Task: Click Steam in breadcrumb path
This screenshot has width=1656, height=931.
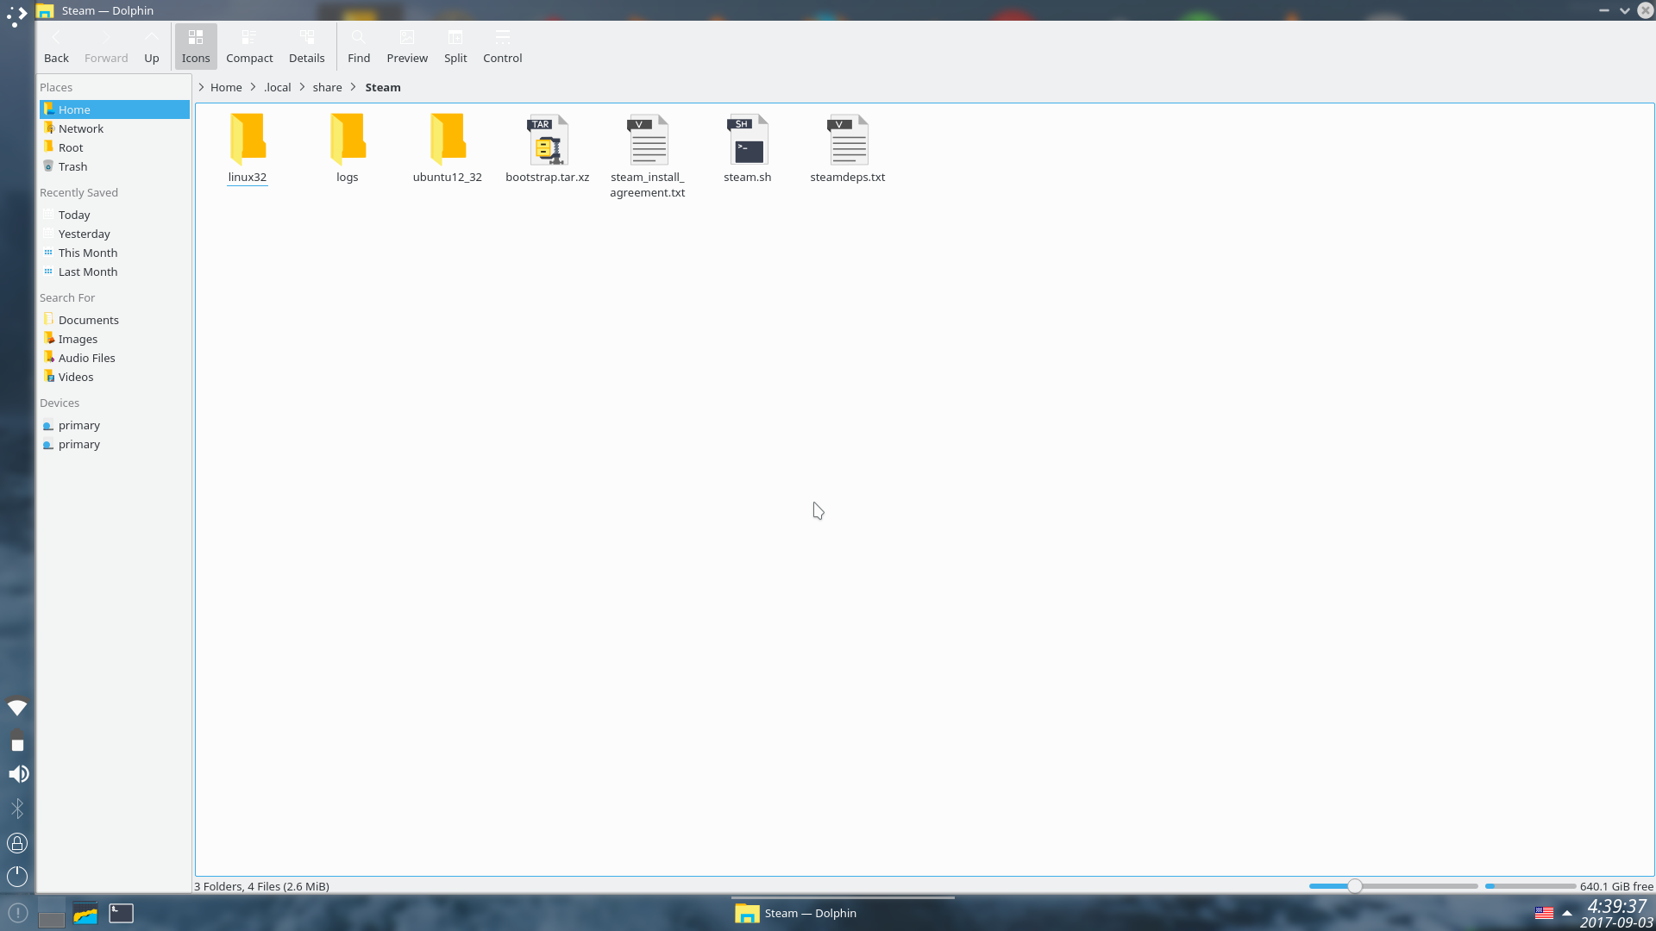Action: click(383, 87)
